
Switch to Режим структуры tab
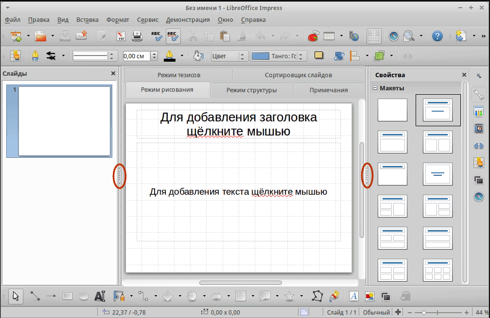click(251, 90)
